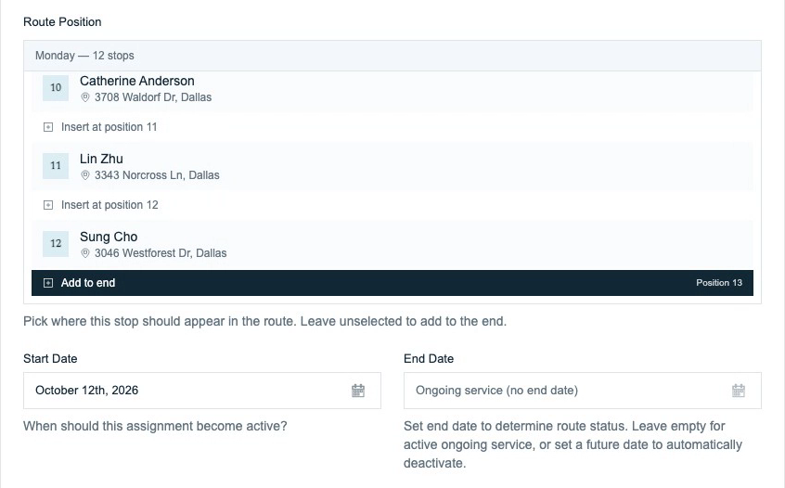Choose Insert at position 12
Screen dimensions: 785x488
(x=392, y=205)
